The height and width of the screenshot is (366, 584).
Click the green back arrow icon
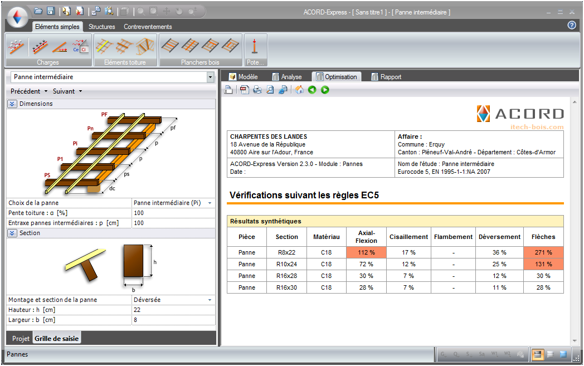(312, 90)
